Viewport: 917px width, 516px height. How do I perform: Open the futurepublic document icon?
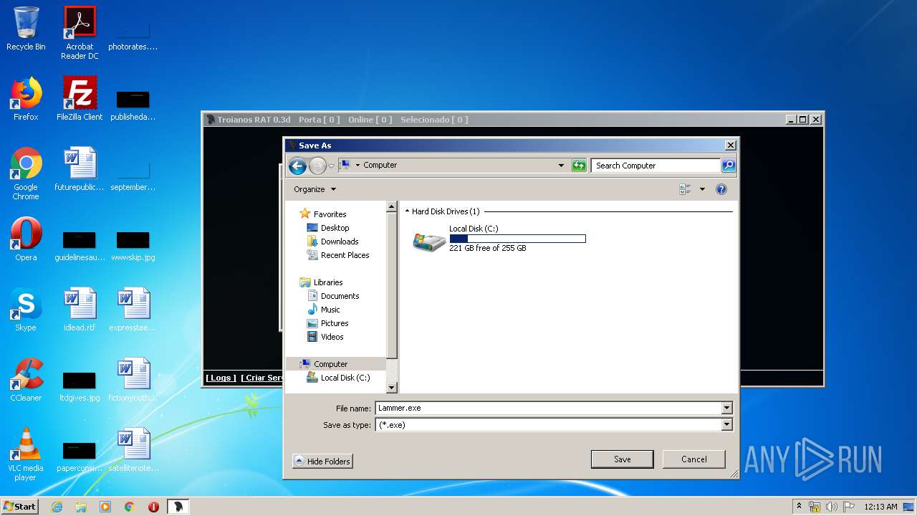[80, 169]
